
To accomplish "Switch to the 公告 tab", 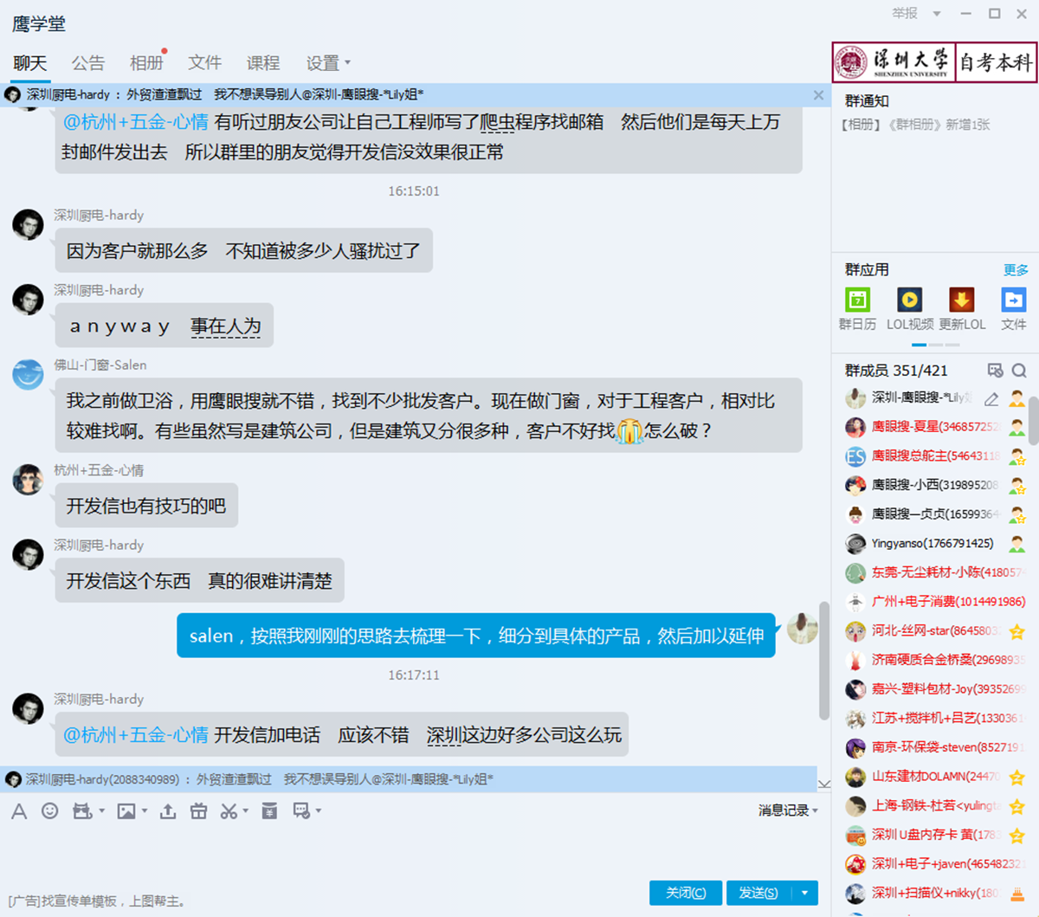I will (87, 63).
